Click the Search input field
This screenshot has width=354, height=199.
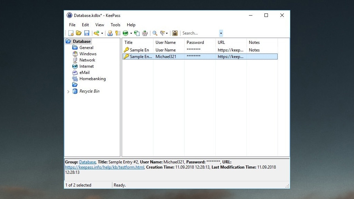tap(200, 33)
